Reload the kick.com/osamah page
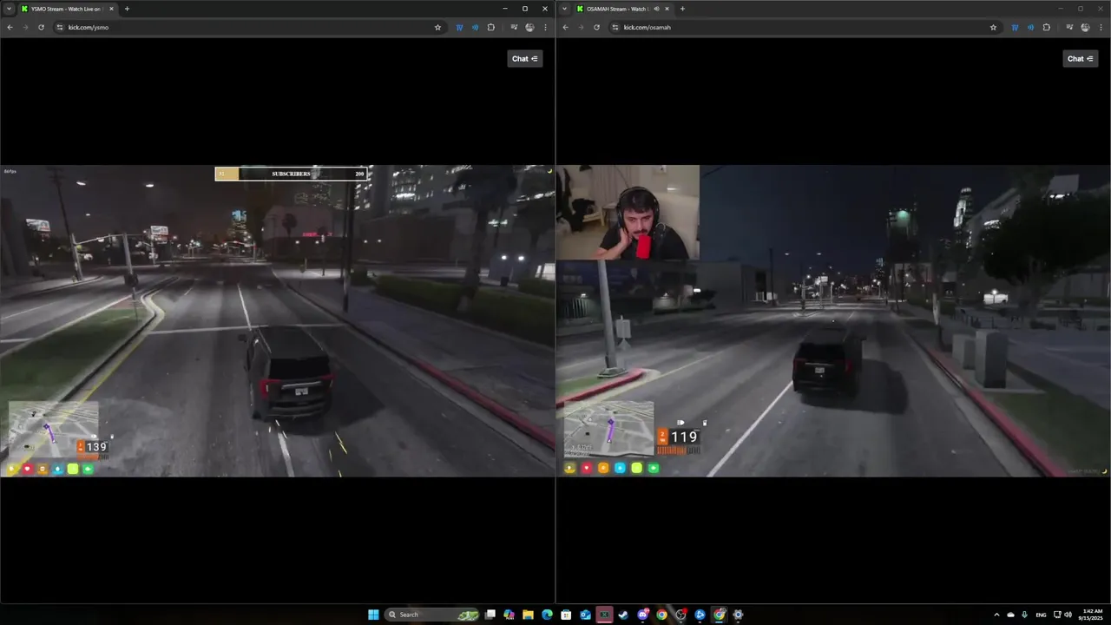This screenshot has width=1111, height=625. 596,27
